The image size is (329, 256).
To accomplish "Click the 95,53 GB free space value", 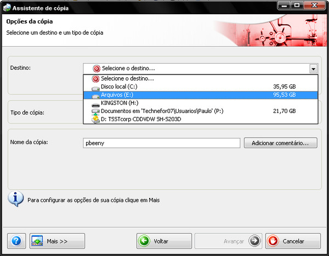I will pyautogui.click(x=284, y=95).
